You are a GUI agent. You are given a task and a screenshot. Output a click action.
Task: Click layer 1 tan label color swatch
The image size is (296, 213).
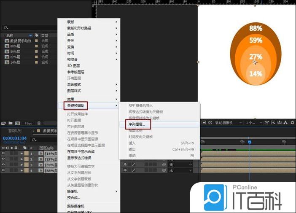(x=27, y=154)
